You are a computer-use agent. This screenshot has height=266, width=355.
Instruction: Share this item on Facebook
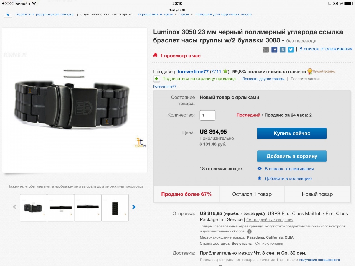(x=274, y=50)
